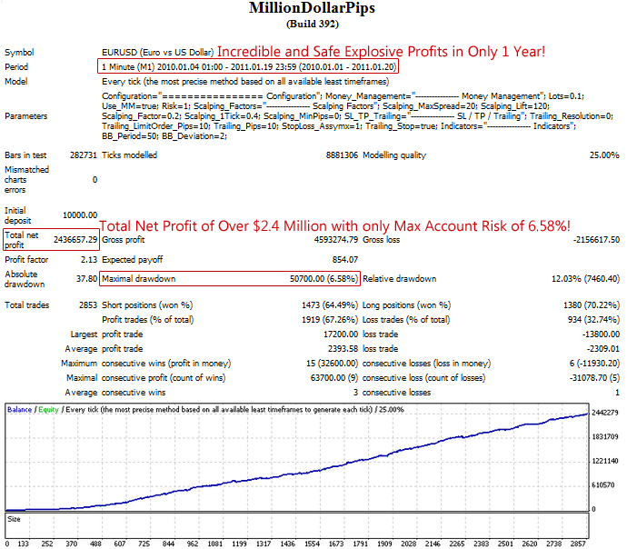627x549 pixels.
Task: Click the "Average consecutive wins" label
Action: (115, 393)
